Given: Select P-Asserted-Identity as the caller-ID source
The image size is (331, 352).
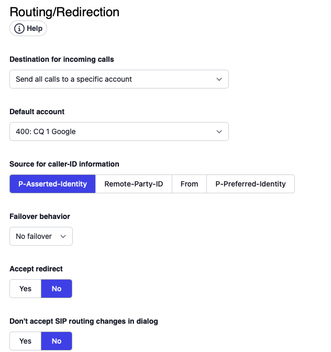Looking at the screenshot, I should pyautogui.click(x=52, y=184).
